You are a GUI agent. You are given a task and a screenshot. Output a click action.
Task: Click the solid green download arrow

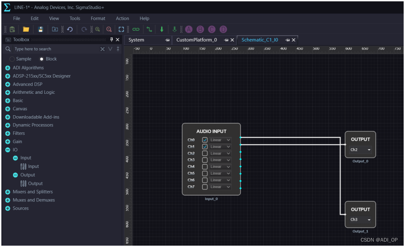pos(162,29)
